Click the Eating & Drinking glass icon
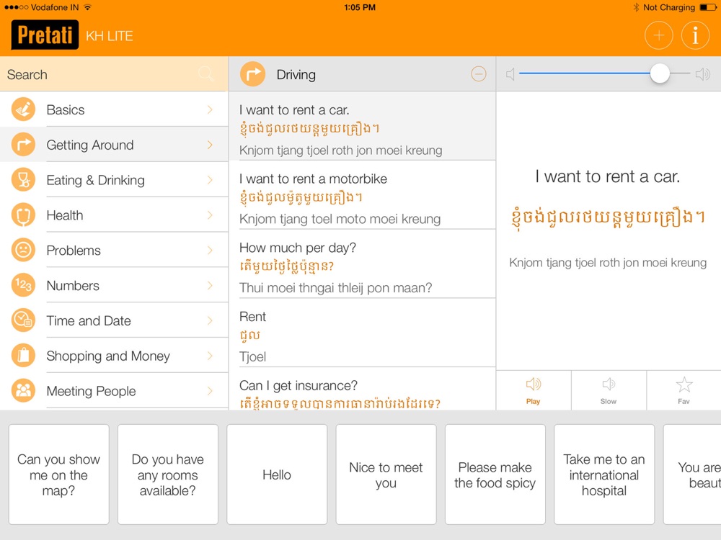This screenshot has width=721, height=540. pos(23,180)
